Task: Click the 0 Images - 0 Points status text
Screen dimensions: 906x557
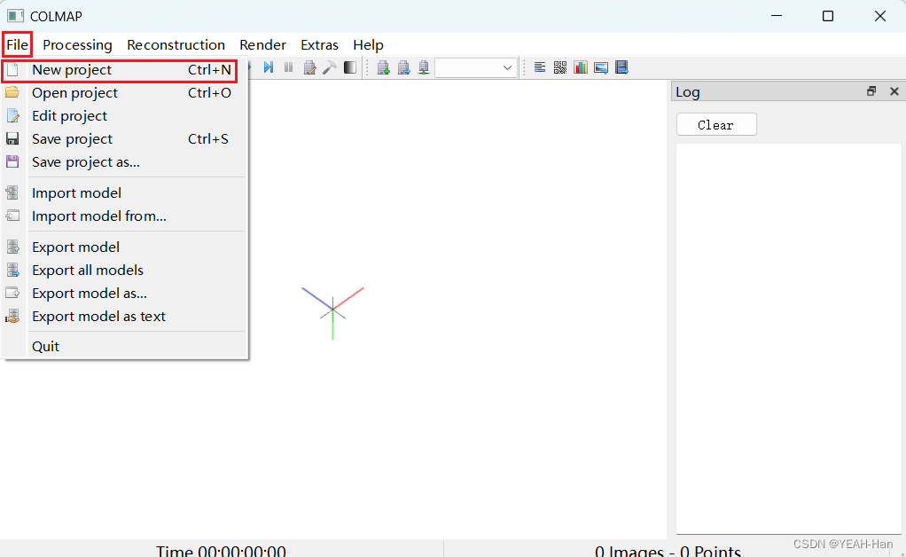Action: (668, 551)
